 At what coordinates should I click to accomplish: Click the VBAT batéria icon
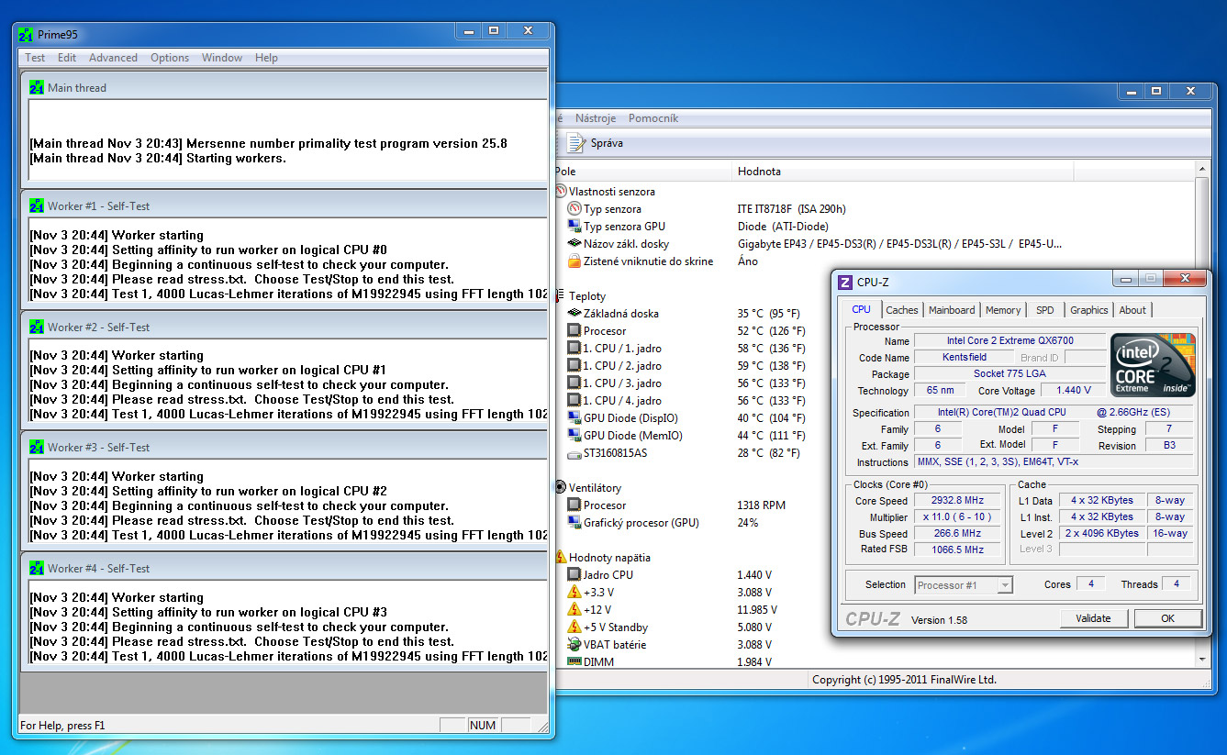(x=574, y=645)
